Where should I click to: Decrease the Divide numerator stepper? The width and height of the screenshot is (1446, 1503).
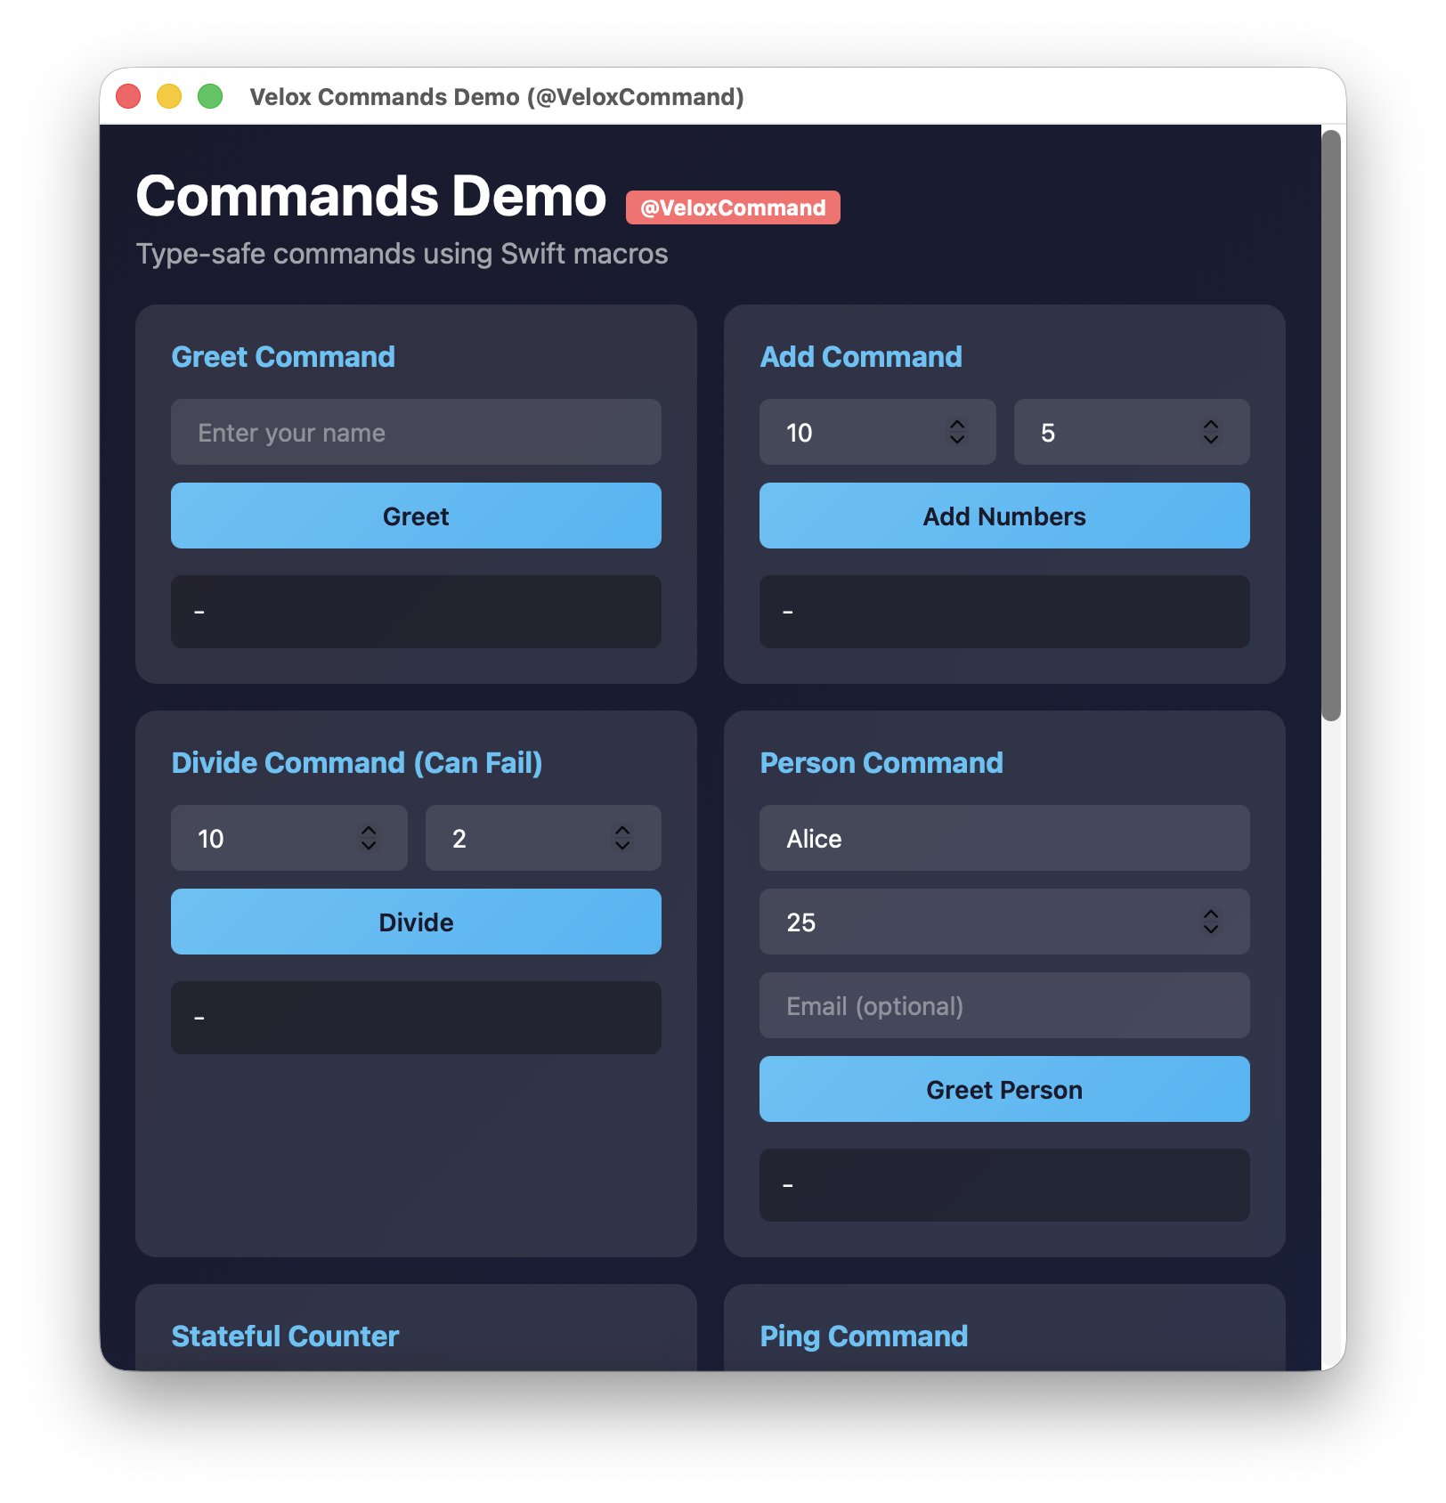369,845
